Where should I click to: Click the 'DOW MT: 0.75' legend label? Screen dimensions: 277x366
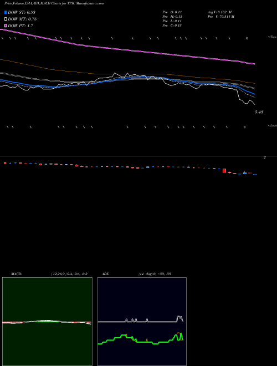coord(22,19)
